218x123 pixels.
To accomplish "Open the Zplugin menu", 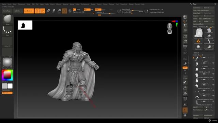I will (131, 4).
